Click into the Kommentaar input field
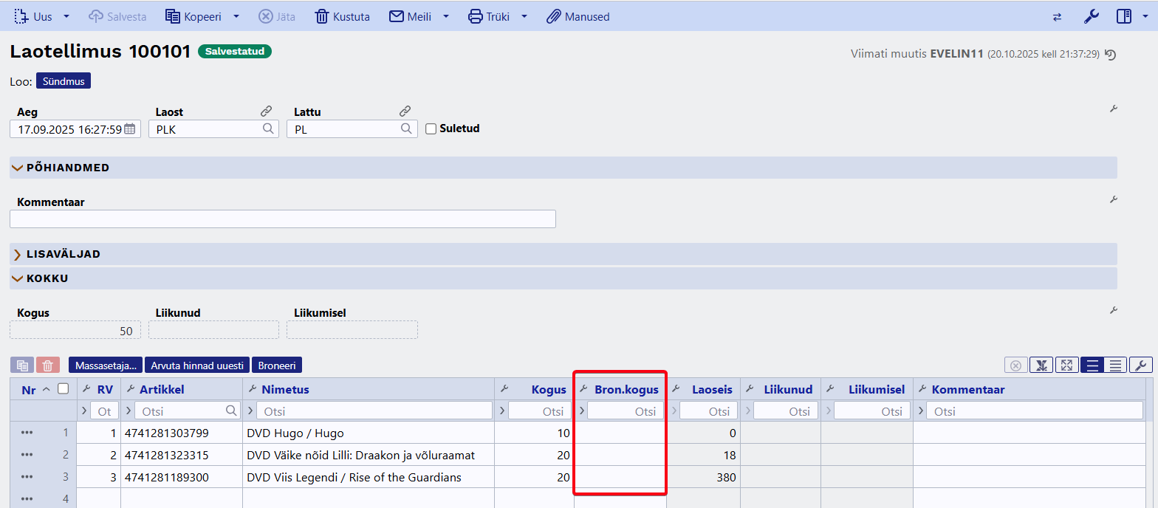Viewport: 1158px width, 508px height. 282,219
